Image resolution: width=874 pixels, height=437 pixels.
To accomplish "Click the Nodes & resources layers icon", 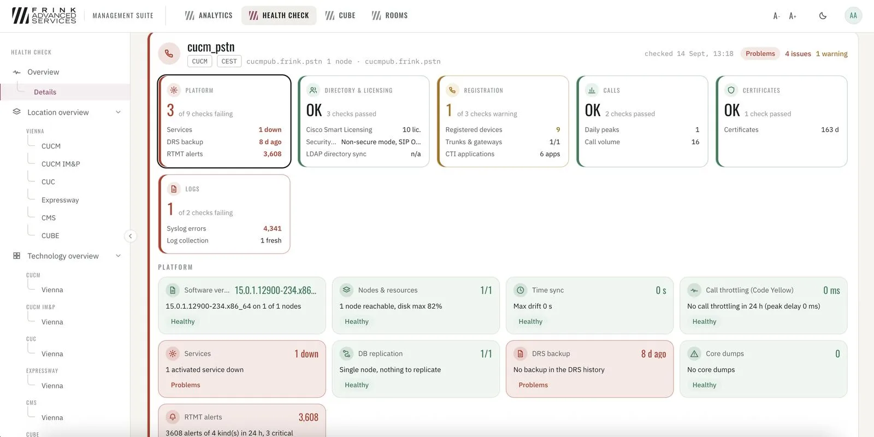I will coord(346,290).
